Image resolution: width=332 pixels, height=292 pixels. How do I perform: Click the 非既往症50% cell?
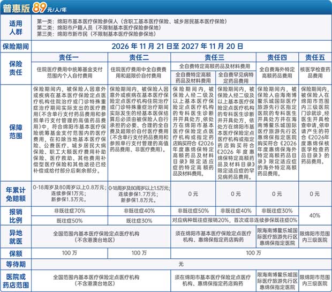[193, 211]
